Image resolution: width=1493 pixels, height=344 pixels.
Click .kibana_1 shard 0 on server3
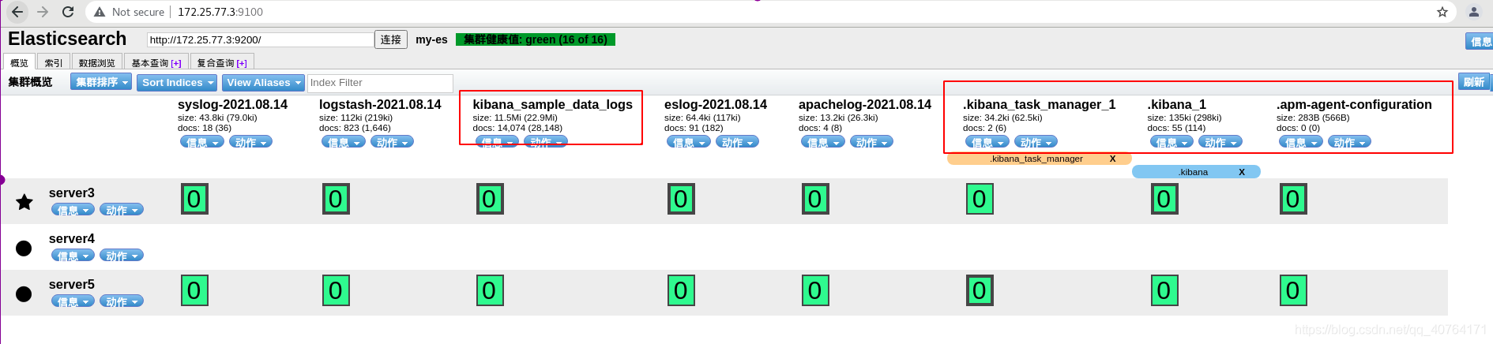(1164, 199)
